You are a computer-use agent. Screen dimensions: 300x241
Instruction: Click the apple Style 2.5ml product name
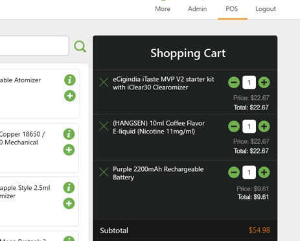click(25, 192)
